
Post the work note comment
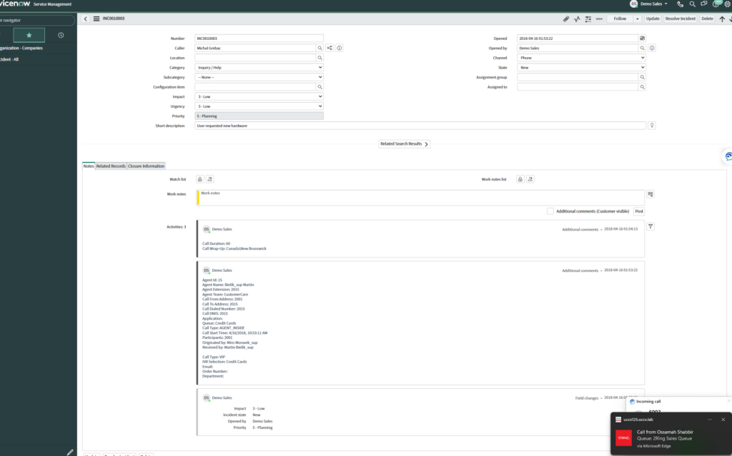pos(638,211)
